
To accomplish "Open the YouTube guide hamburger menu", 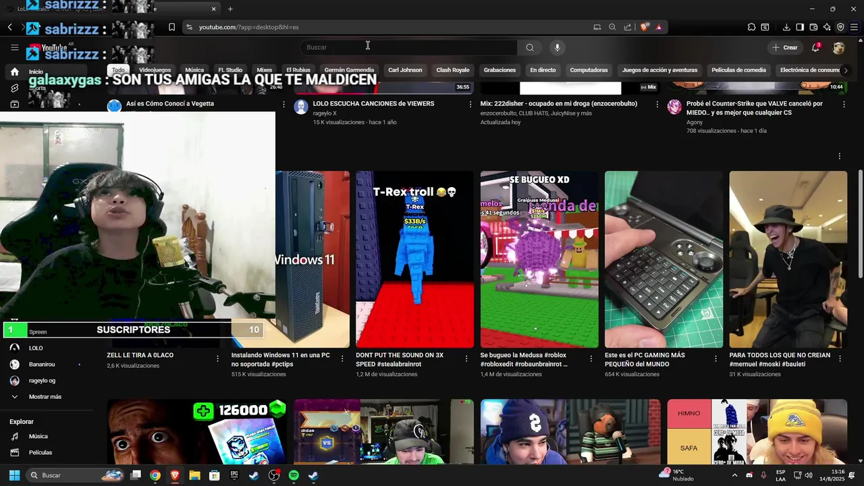I will tap(14, 47).
